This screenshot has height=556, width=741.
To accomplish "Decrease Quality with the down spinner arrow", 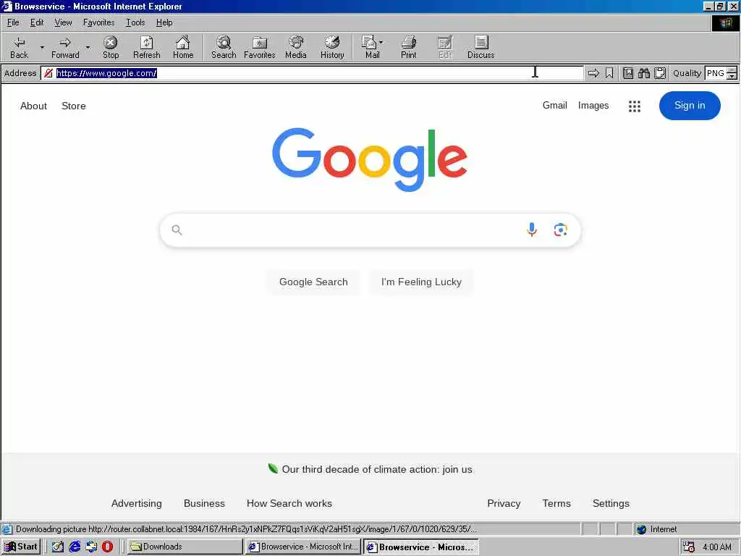I will [732, 76].
